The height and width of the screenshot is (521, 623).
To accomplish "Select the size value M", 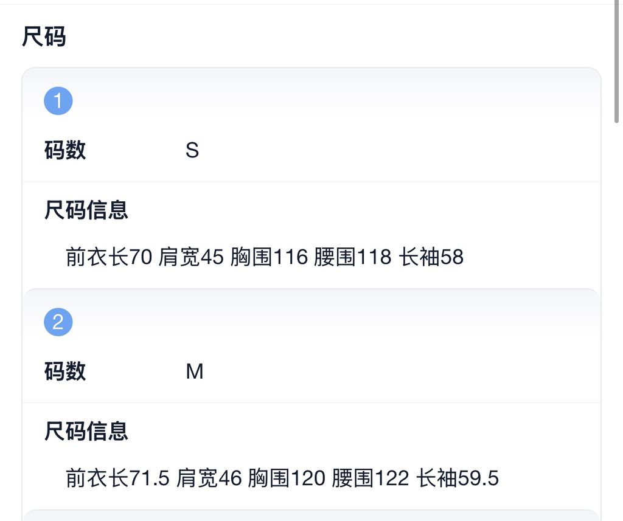I will coord(196,371).
